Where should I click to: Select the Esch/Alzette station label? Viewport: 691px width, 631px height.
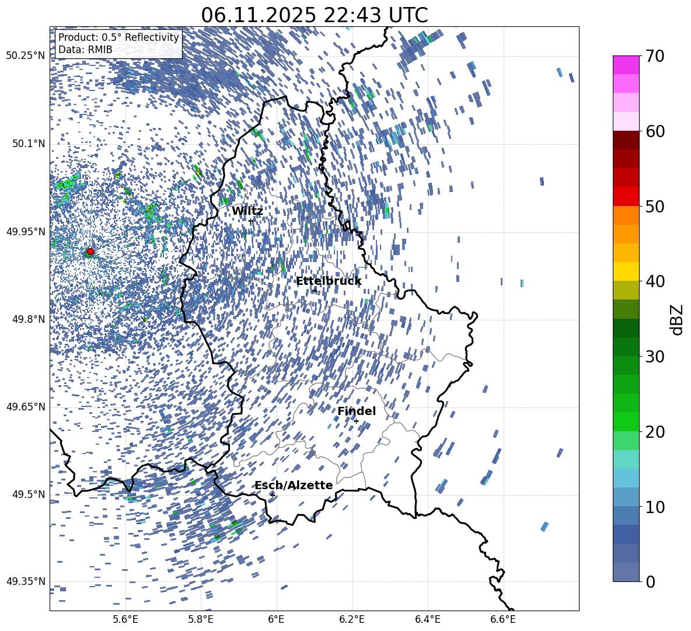pyautogui.click(x=294, y=485)
